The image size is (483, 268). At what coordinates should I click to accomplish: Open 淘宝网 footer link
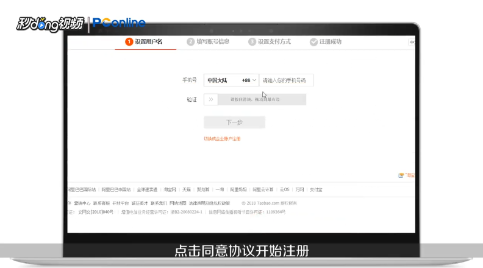point(170,189)
